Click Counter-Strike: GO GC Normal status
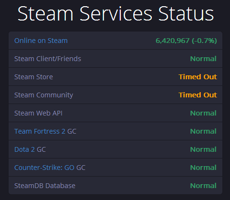Image resolution: width=230 pixels, height=200 pixels. (x=203, y=168)
